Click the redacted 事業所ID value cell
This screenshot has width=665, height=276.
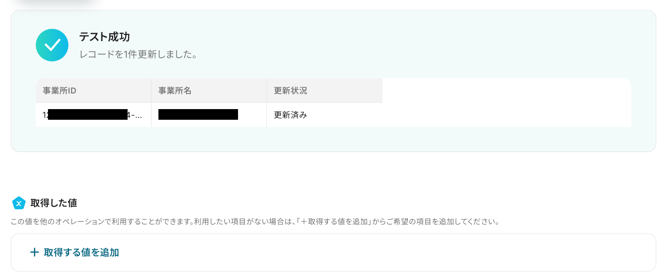pyautogui.click(x=93, y=115)
